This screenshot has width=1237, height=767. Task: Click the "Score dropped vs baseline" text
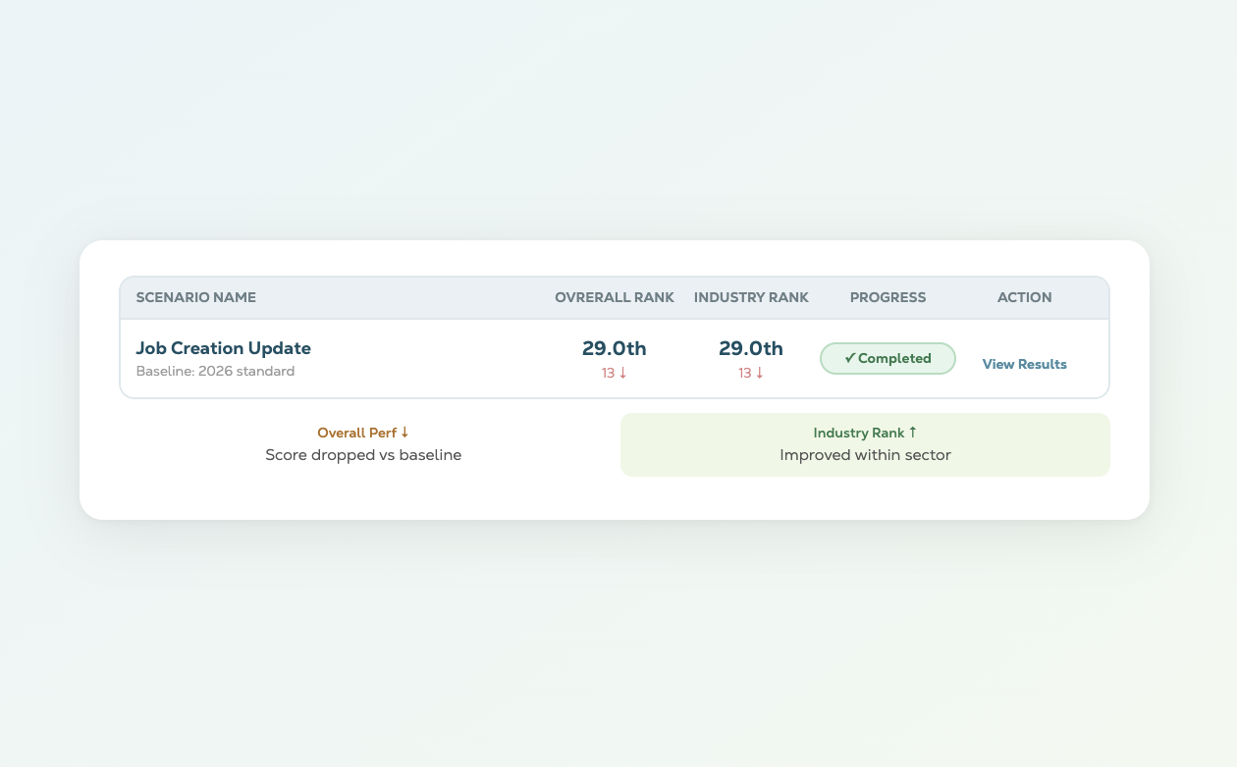tap(363, 455)
